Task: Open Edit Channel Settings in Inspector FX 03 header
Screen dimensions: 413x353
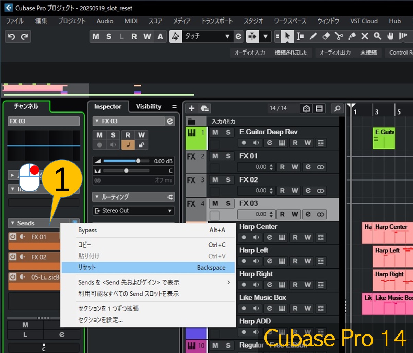Action: click(x=170, y=121)
